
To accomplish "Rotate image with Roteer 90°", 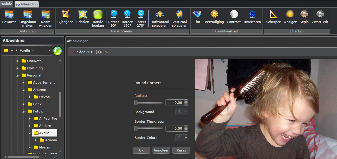I will coord(113,14).
